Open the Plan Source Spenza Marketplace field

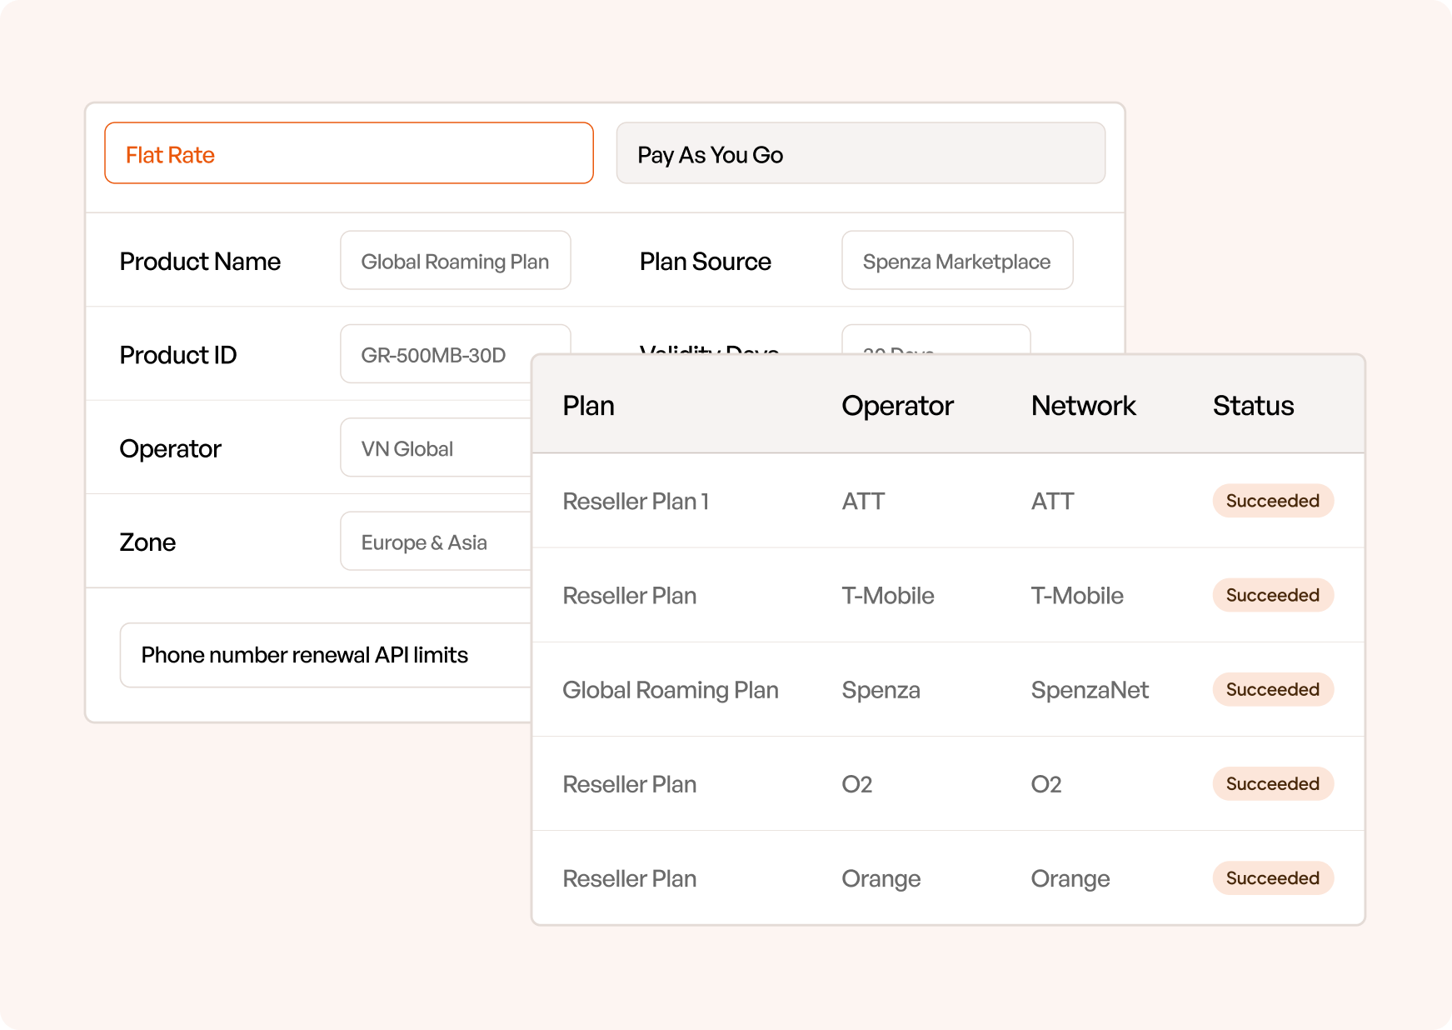956,261
